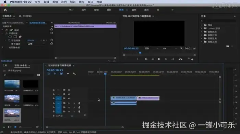Image resolution: width=240 pixels, height=134 pixels.
Task: Mute the first audio track with M
Action: tap(69, 103)
